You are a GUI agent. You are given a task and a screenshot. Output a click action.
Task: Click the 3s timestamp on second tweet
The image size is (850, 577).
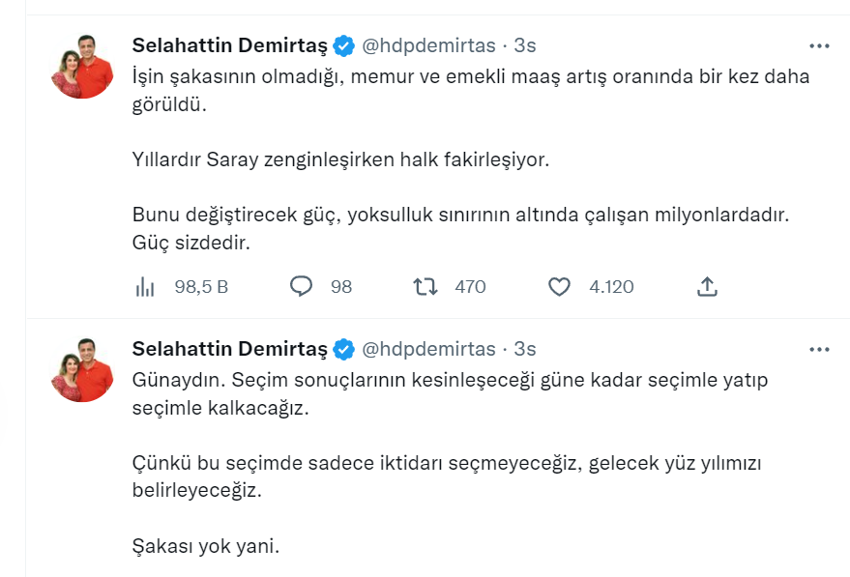(x=525, y=349)
